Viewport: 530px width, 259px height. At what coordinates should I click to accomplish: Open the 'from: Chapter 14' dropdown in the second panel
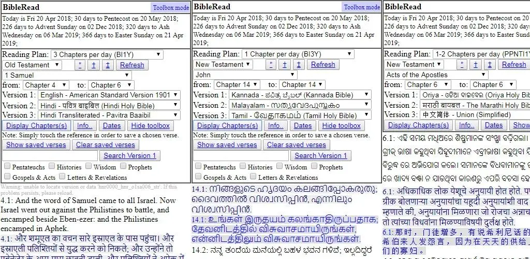point(237,84)
